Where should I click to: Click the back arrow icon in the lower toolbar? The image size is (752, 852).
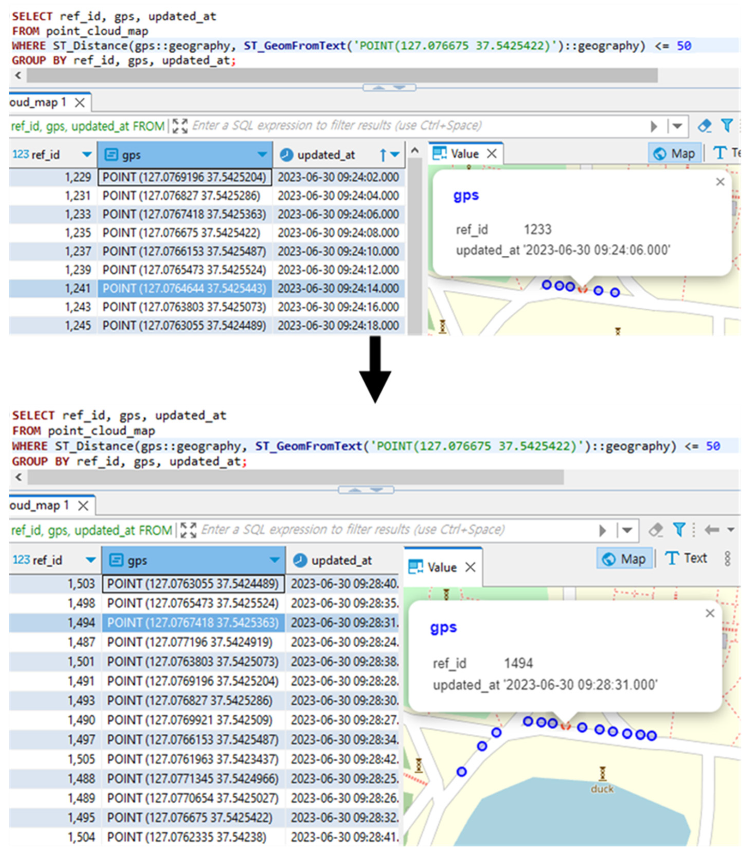(711, 530)
